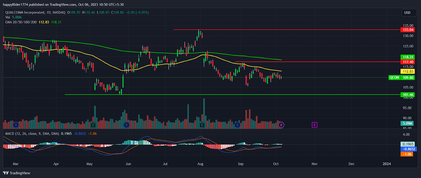Click the Jul label on time axis
421x178 pixels.
[165, 164]
